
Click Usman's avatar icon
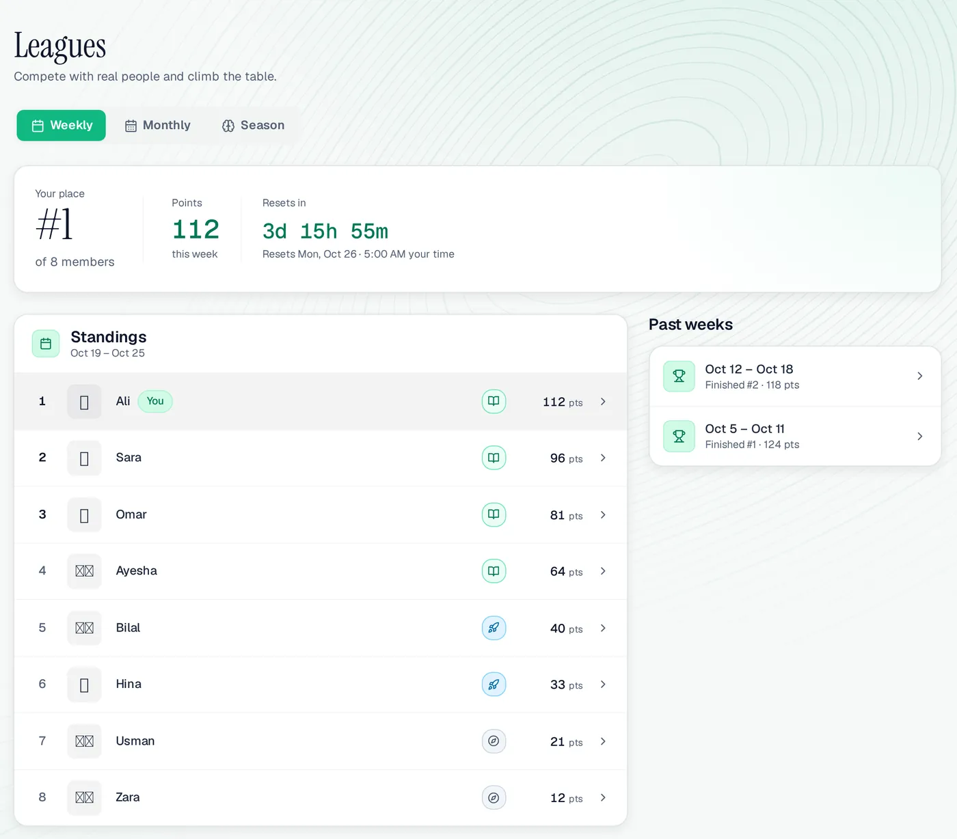[x=84, y=741]
